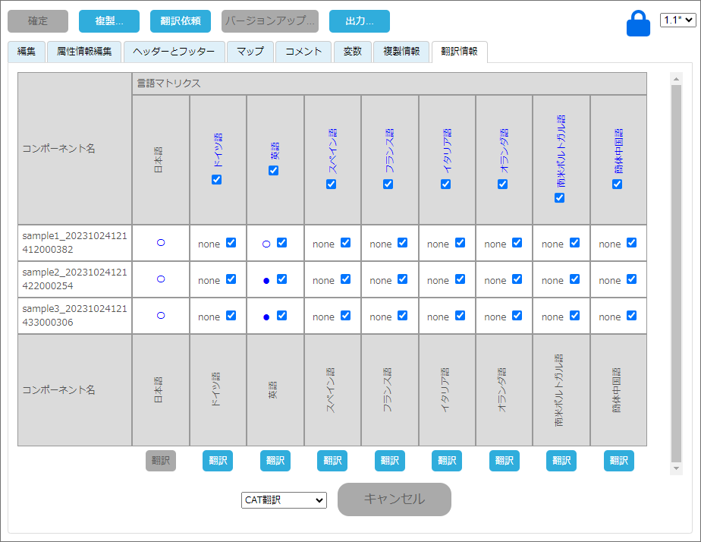Open the 複製情報 tab
The width and height of the screenshot is (701, 542).
click(401, 52)
